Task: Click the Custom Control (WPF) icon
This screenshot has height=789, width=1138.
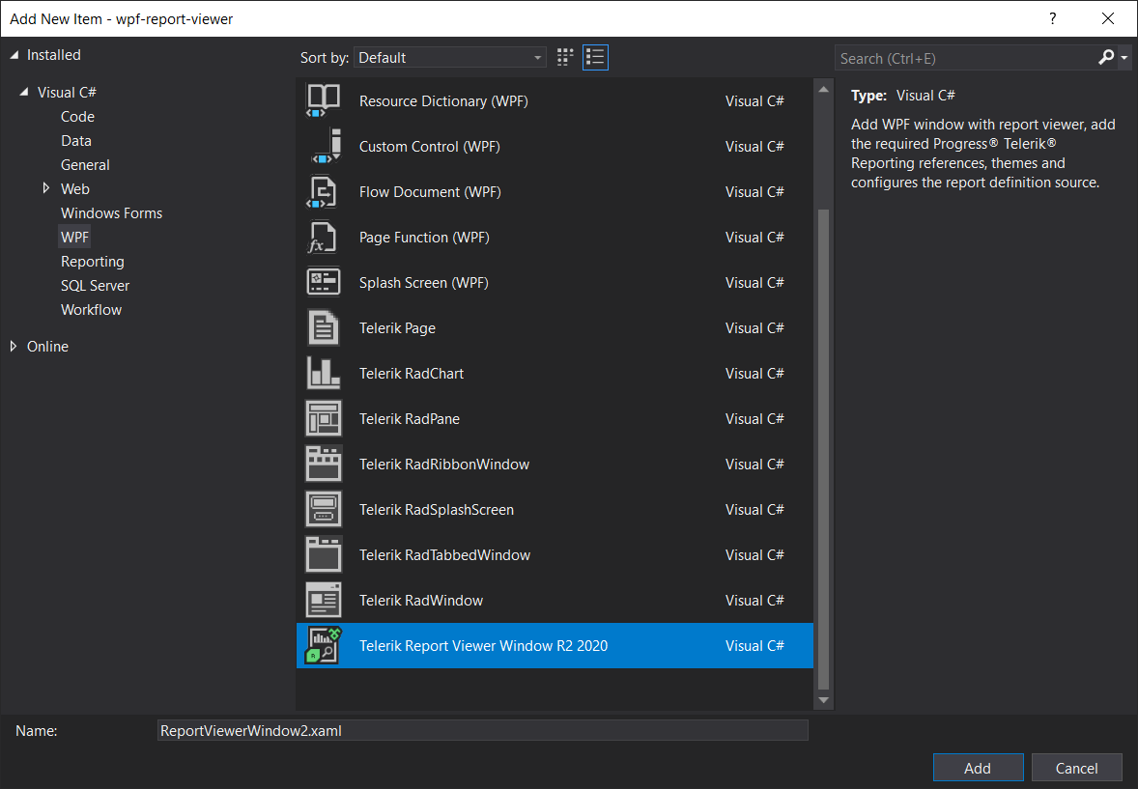Action: tap(324, 146)
